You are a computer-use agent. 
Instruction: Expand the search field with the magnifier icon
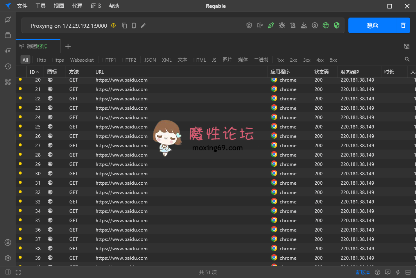(407, 59)
